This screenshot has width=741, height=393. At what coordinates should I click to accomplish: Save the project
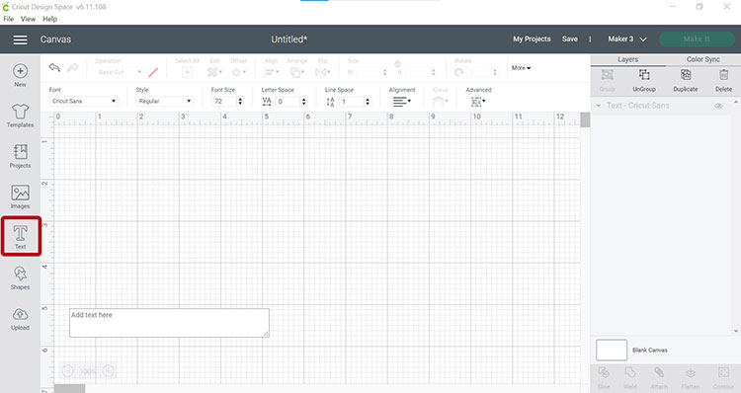click(x=569, y=39)
